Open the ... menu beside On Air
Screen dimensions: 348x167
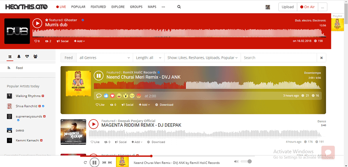click(322, 7)
